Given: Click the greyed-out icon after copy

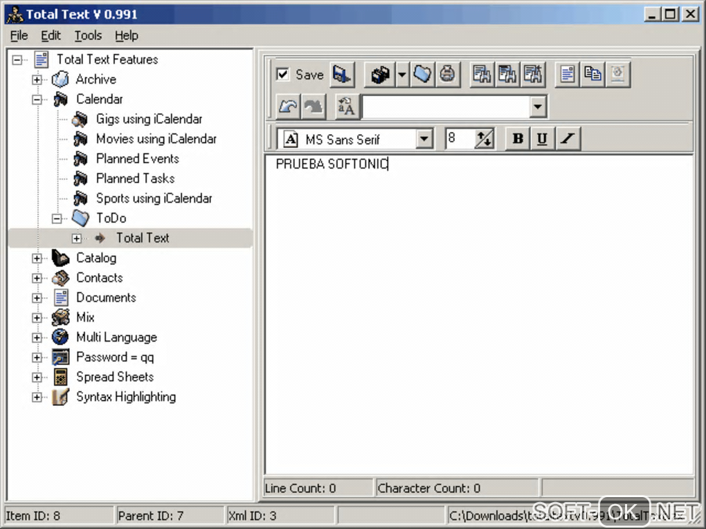Looking at the screenshot, I should pyautogui.click(x=617, y=74).
